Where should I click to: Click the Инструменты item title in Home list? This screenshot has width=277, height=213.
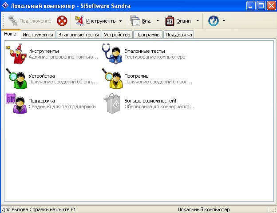(x=44, y=51)
